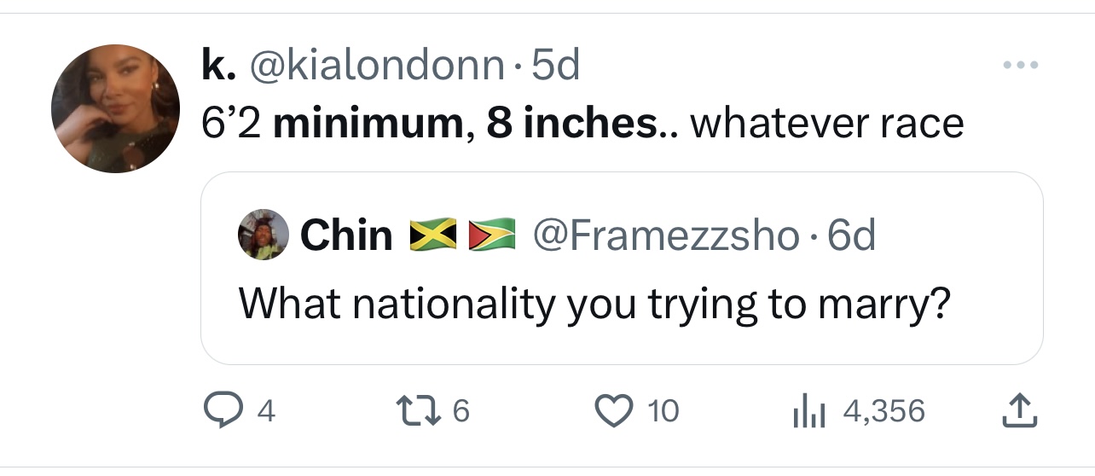Viewport: 1095px width, 476px height.
Task: Click the Jamaican flag emoji beside Chin
Action: (432, 235)
